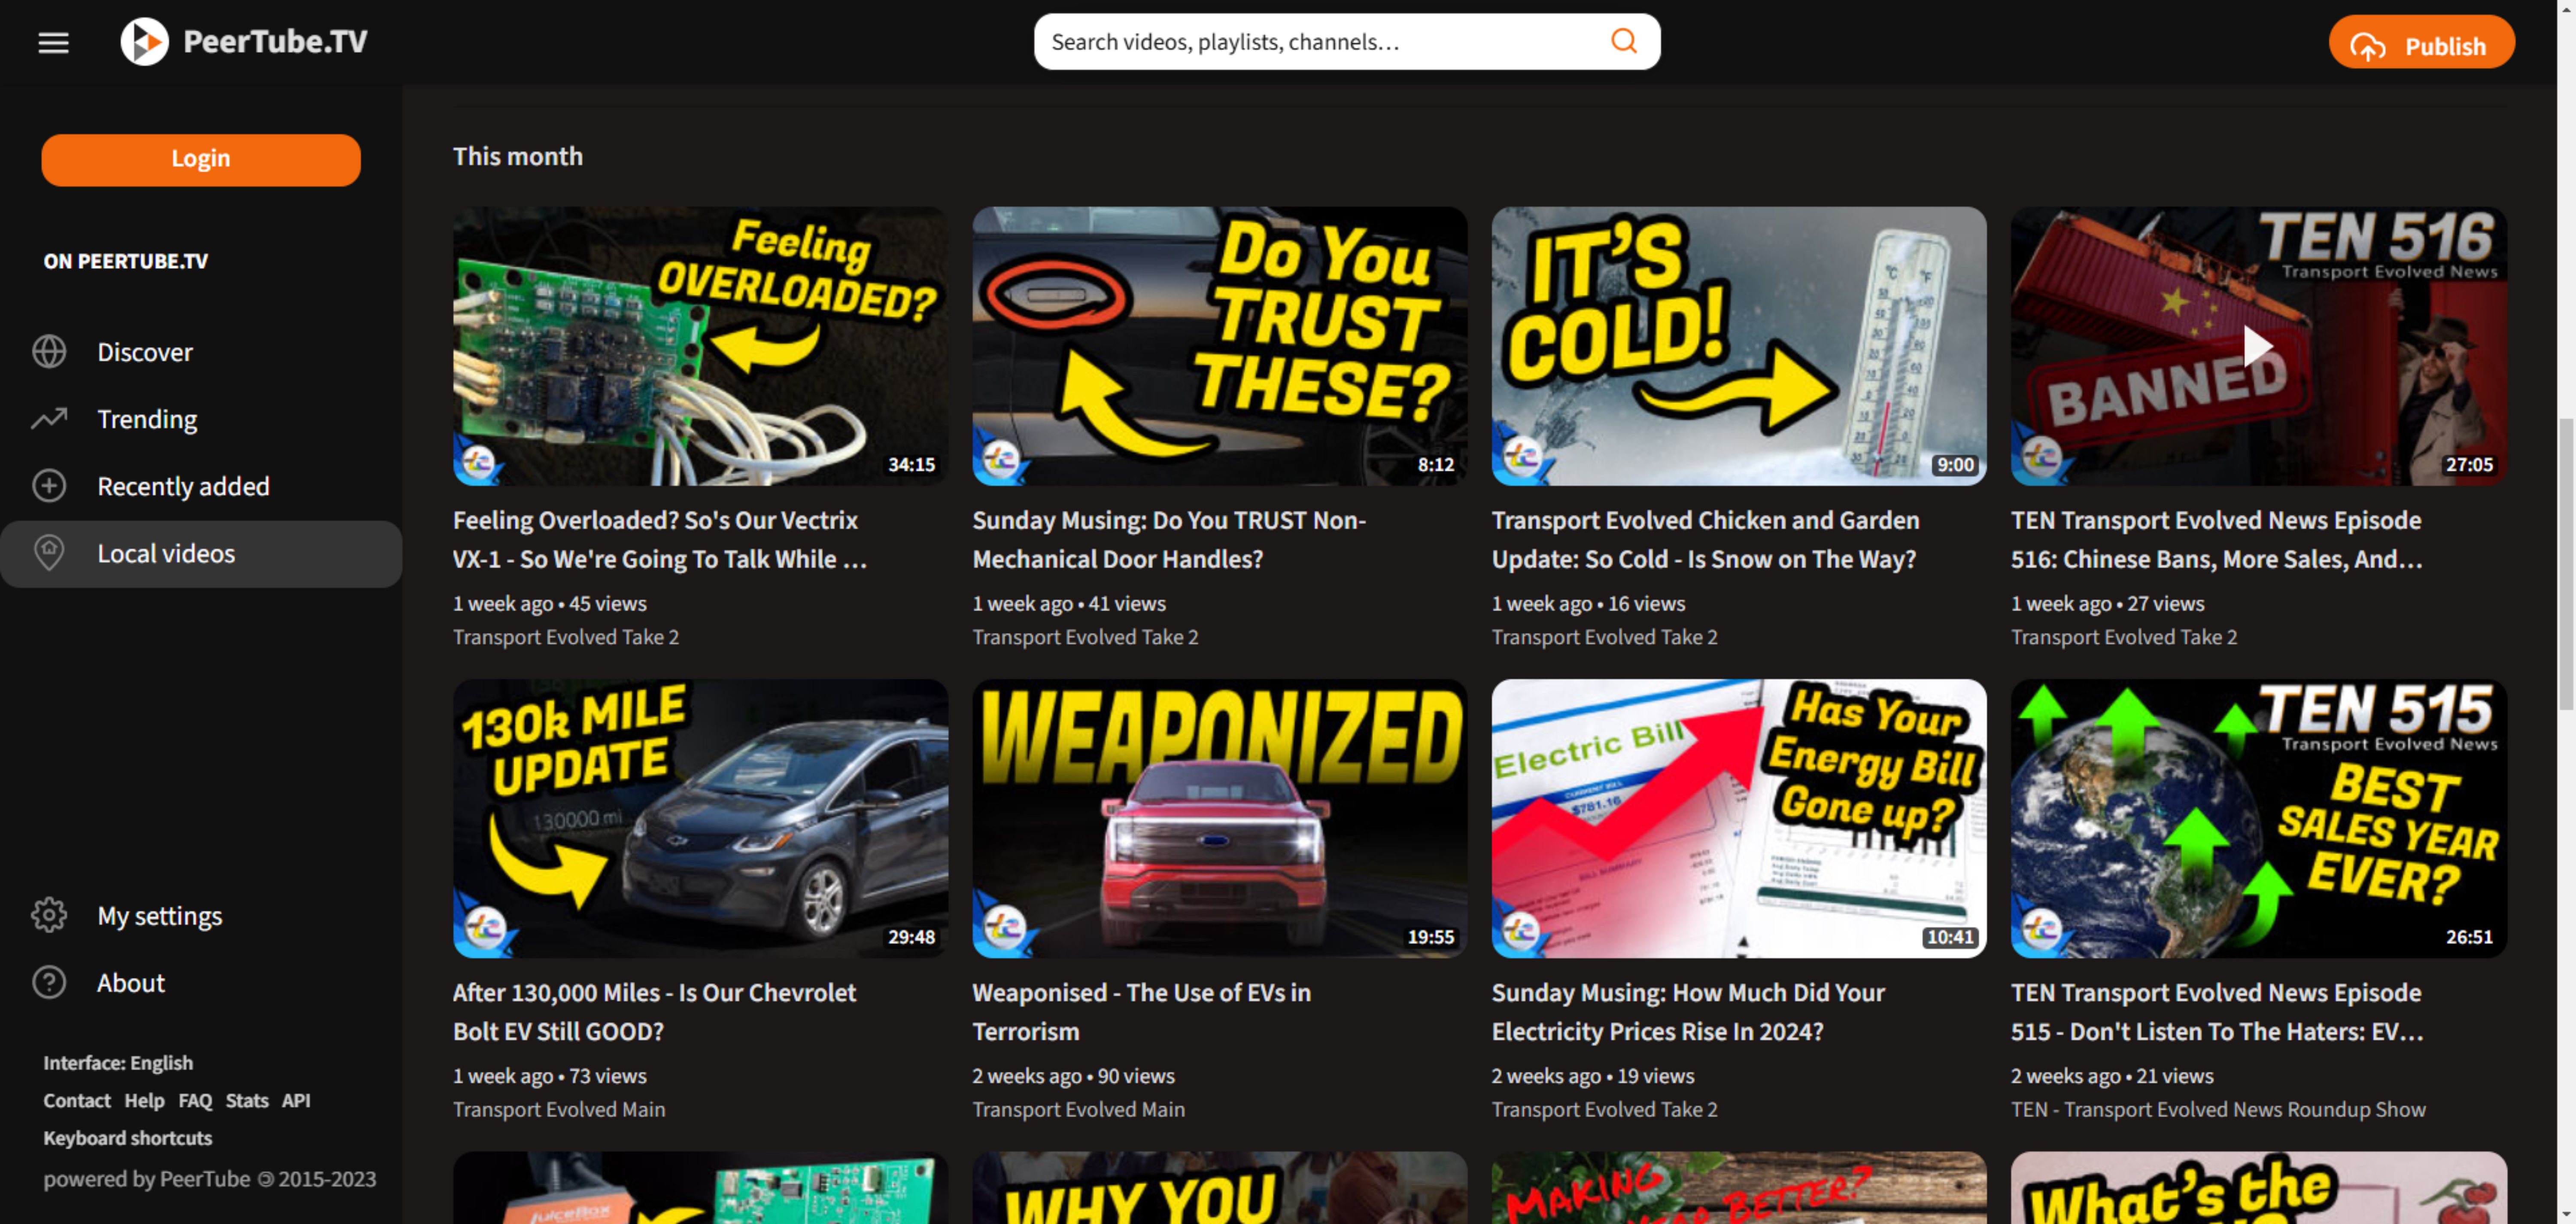The width and height of the screenshot is (2576, 1224).
Task: Open title Do You TRUST Non-Mechanical Door Handles
Action: pos(1169,539)
